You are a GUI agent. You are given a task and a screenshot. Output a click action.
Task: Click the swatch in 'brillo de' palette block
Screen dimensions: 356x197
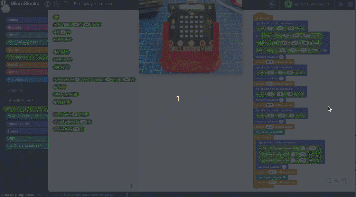coord(68,102)
